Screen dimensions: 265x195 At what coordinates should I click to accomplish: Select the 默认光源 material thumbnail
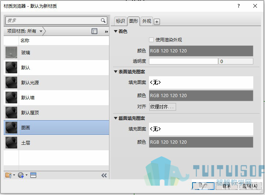coord(11,82)
